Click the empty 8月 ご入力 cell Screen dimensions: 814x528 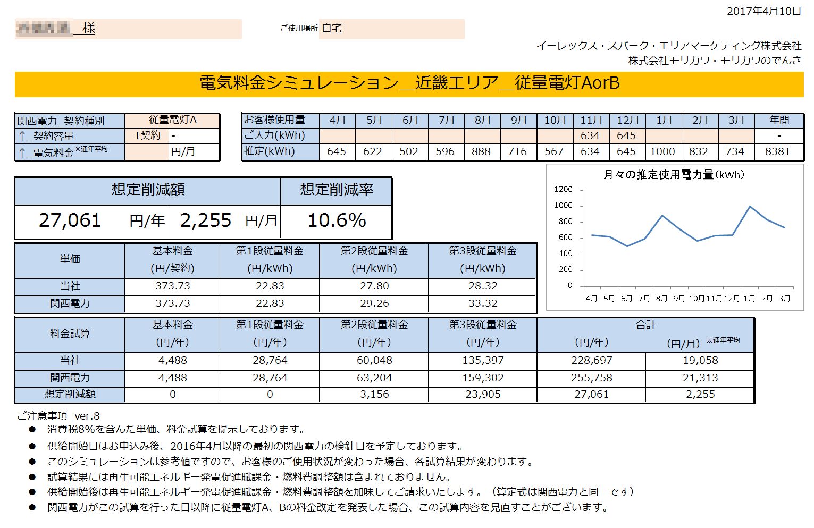coord(482,136)
